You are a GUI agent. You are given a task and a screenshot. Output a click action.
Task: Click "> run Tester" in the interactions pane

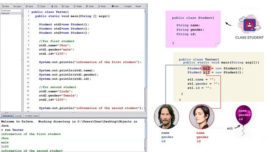(x=12, y=130)
